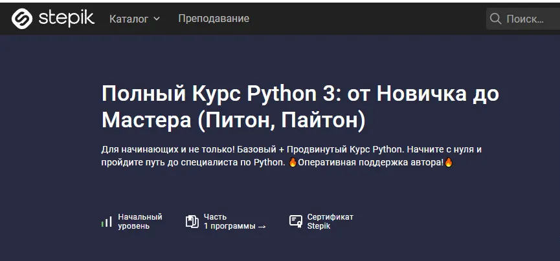Click the program documents icon

tap(192, 222)
